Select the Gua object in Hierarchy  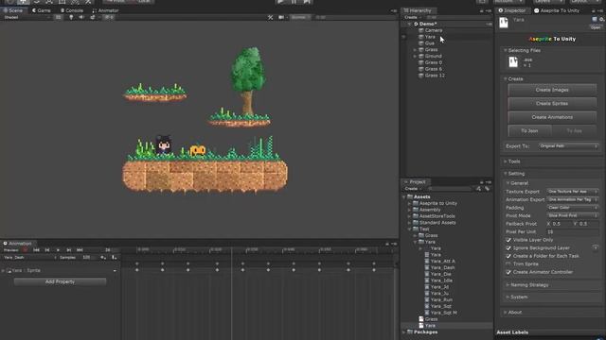pos(429,43)
